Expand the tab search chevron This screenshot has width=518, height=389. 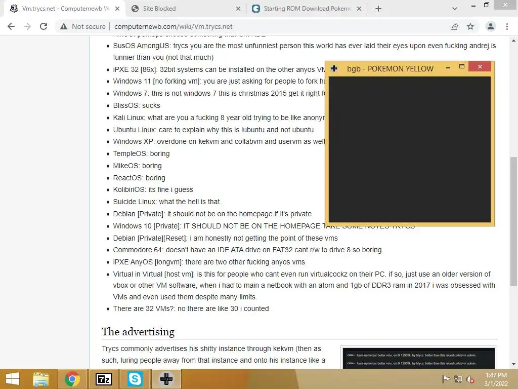point(455,9)
